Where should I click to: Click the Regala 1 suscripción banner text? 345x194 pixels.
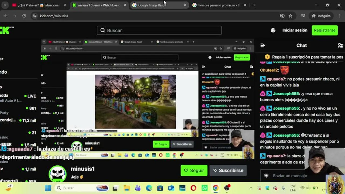[308, 57]
